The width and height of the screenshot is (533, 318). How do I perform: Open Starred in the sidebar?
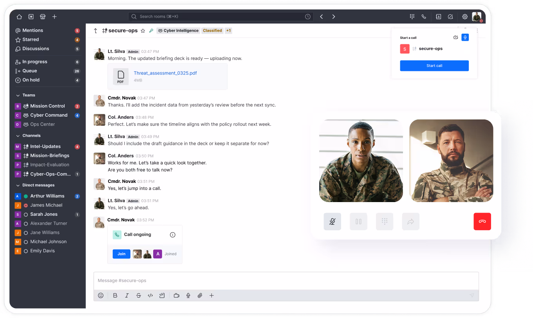pyautogui.click(x=47, y=40)
